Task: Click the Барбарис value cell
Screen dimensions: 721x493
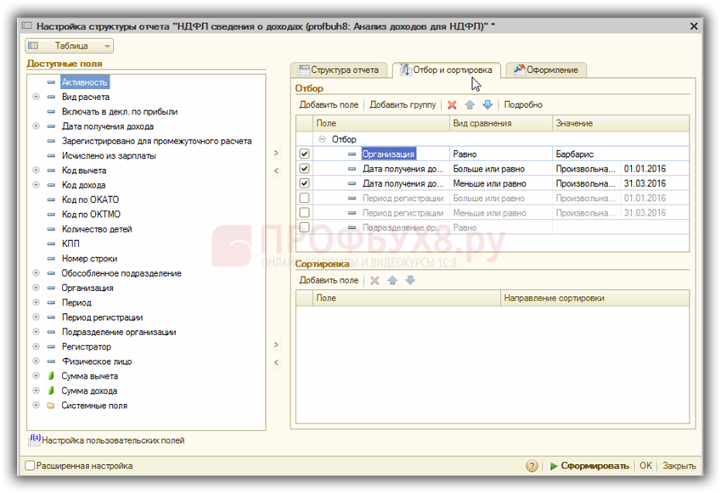Action: tap(586, 154)
